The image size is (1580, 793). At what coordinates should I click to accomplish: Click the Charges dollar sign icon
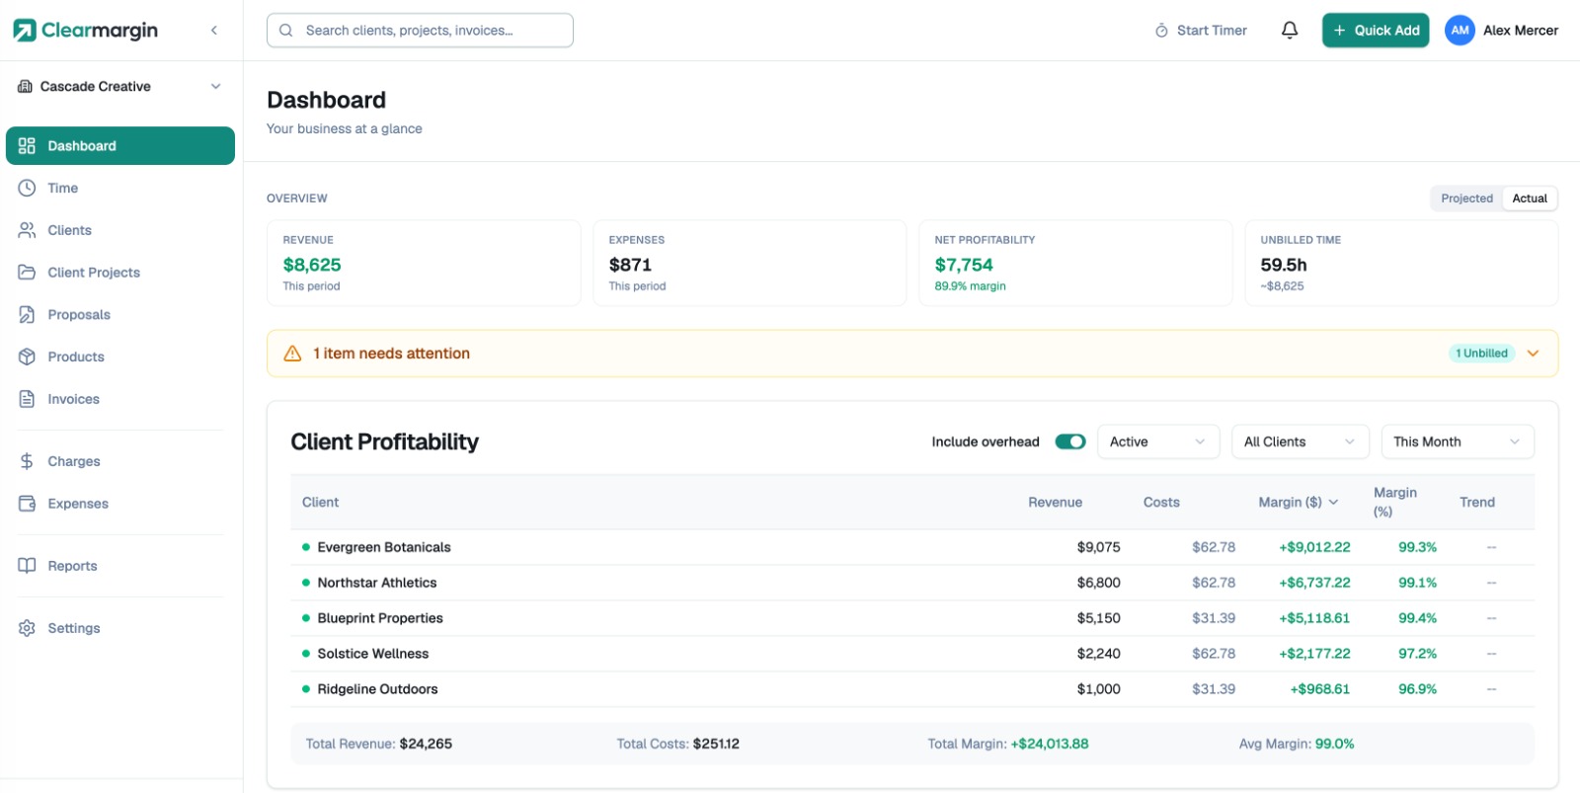[27, 461]
